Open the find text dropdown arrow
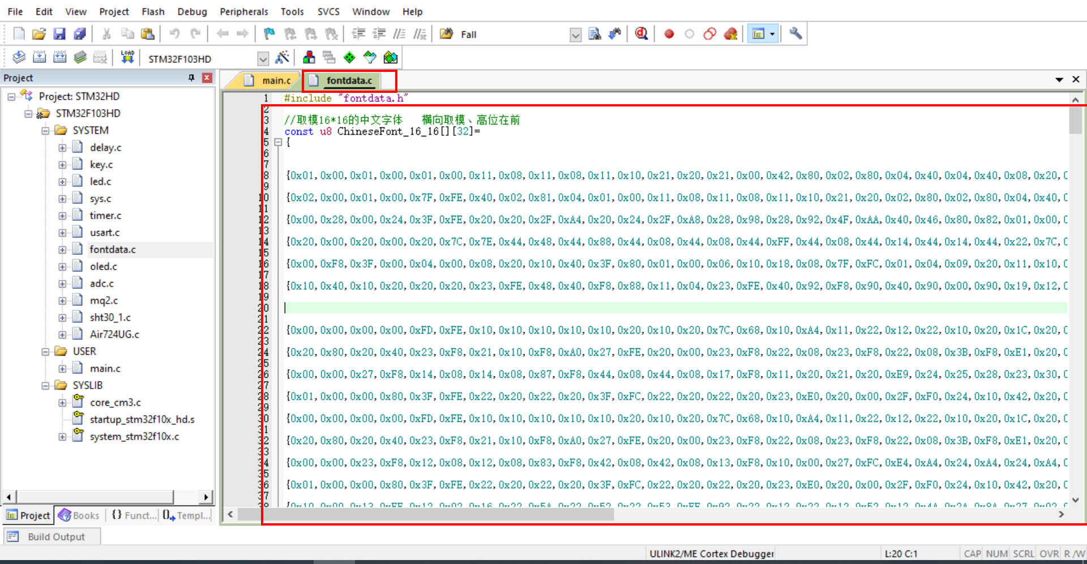 click(575, 35)
